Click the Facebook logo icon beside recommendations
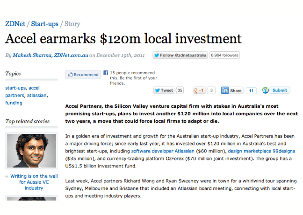 coord(106,73)
